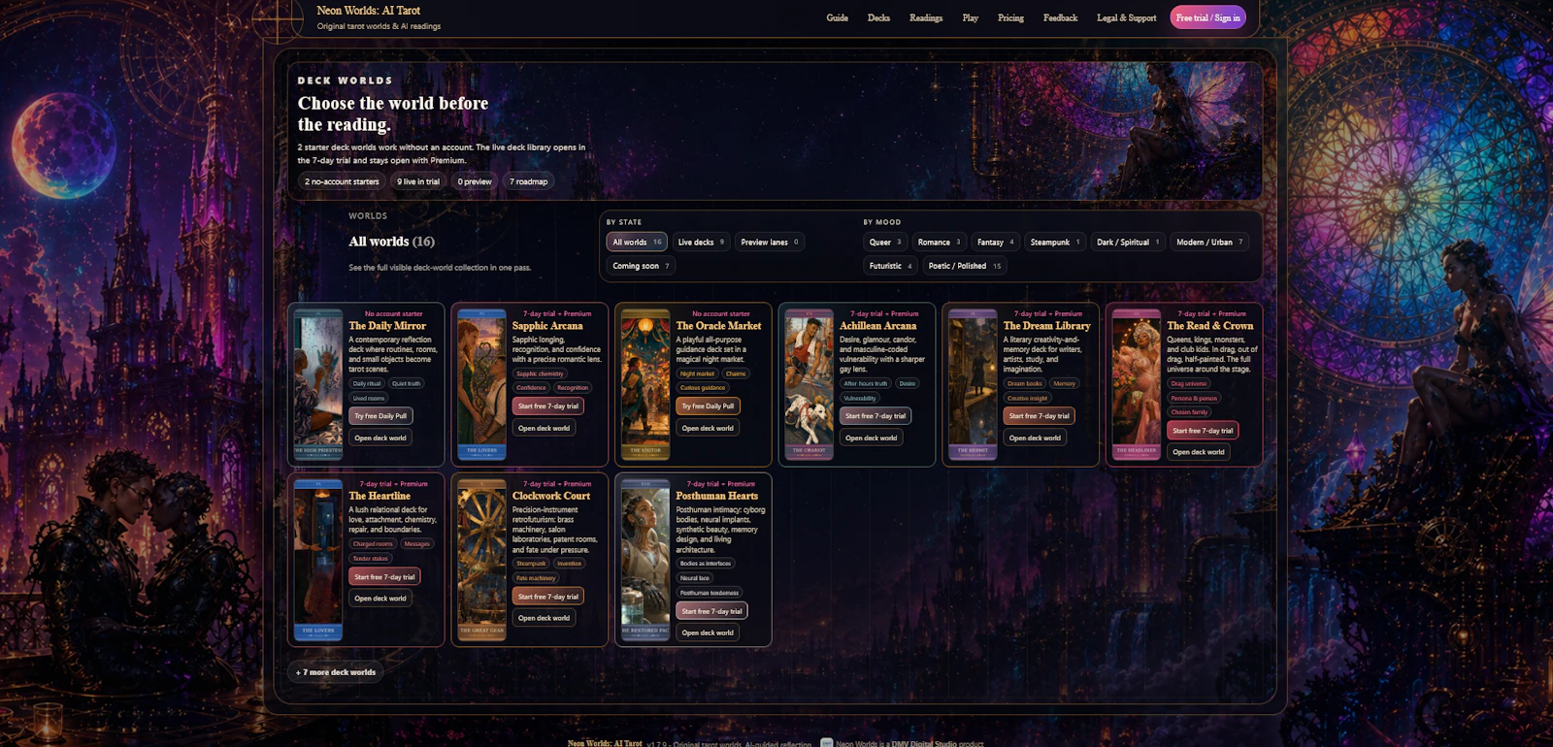Start free 7-day trial on Sapphic Arcana

(x=548, y=406)
